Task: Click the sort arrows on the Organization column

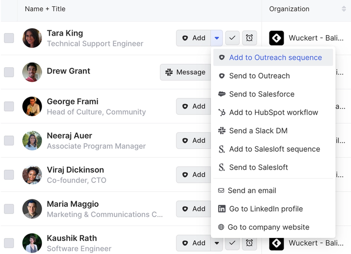Action: coord(344,9)
